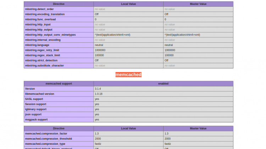Image resolution: width=266 pixels, height=149 pixels.
Task: Click the mbstring.substitute_character directive cell
Action: click(x=44, y=66)
